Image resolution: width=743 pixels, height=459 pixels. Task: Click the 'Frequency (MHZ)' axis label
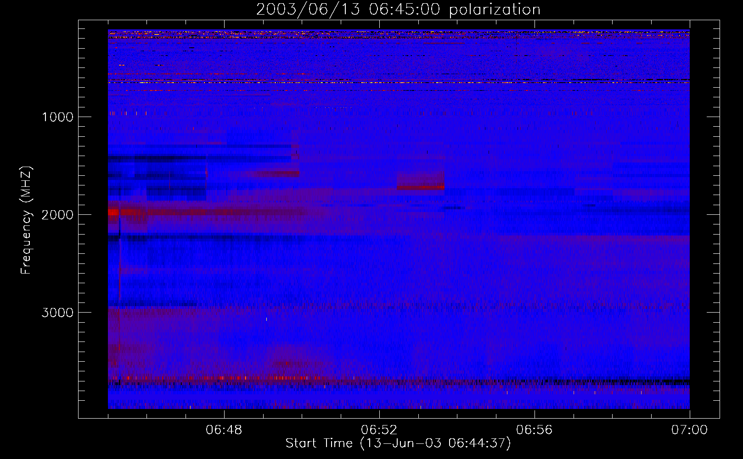[x=26, y=220]
